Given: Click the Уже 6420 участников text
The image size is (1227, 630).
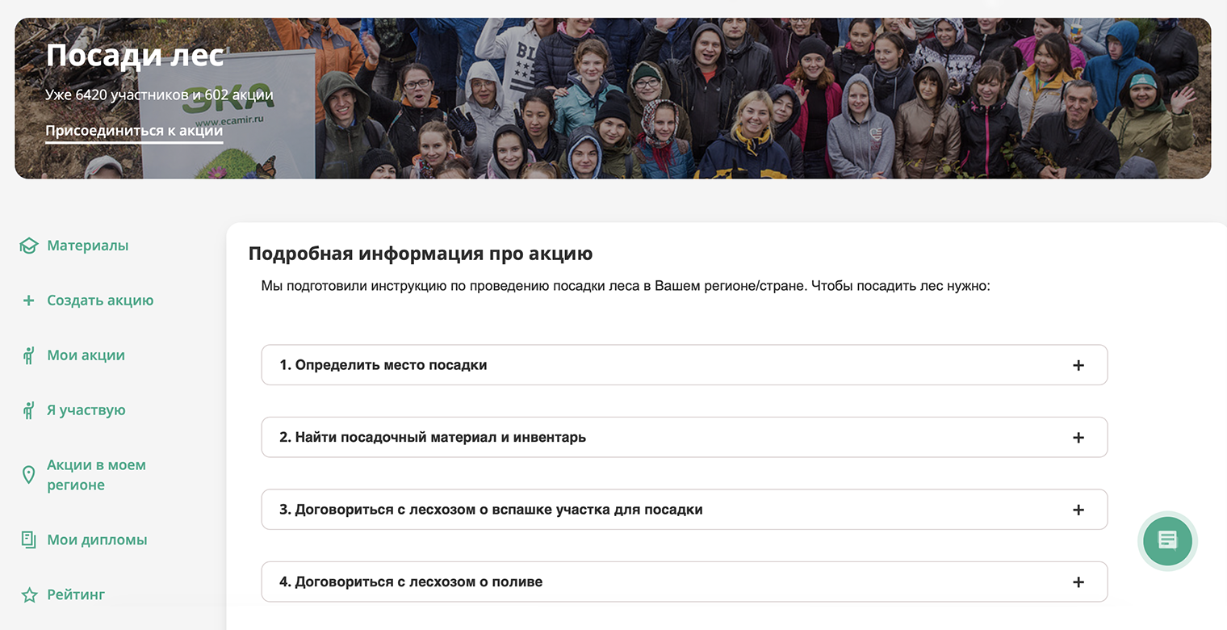Looking at the screenshot, I should coord(159,95).
